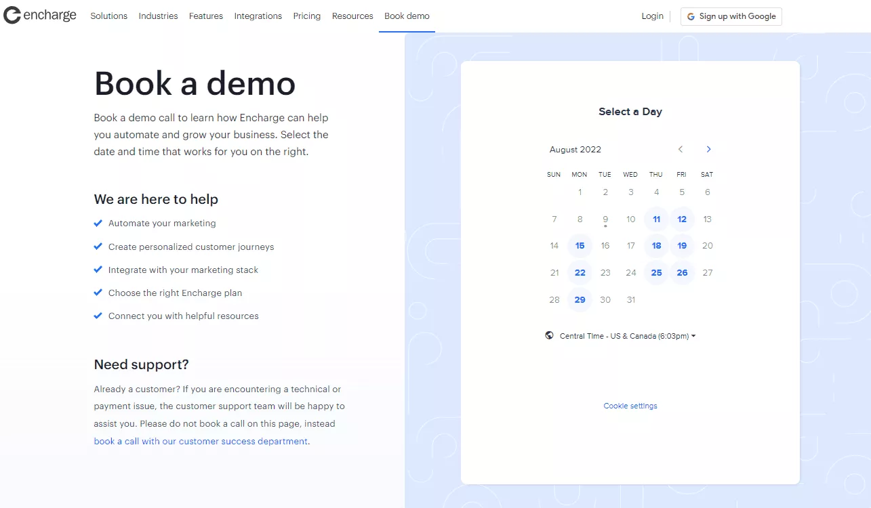Viewport: 871px width, 508px height.
Task: Click checkmark beside 'Automate your marketing'
Action: 98,223
